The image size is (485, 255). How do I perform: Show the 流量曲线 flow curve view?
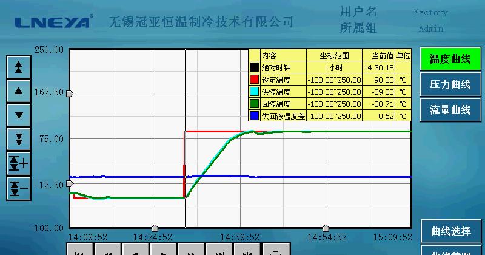point(450,110)
